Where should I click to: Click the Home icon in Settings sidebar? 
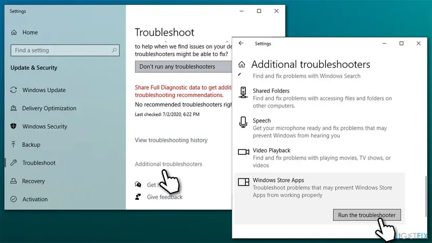(14, 32)
